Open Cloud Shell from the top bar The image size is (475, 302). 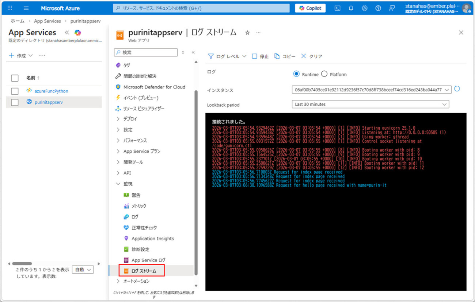pos(338,8)
